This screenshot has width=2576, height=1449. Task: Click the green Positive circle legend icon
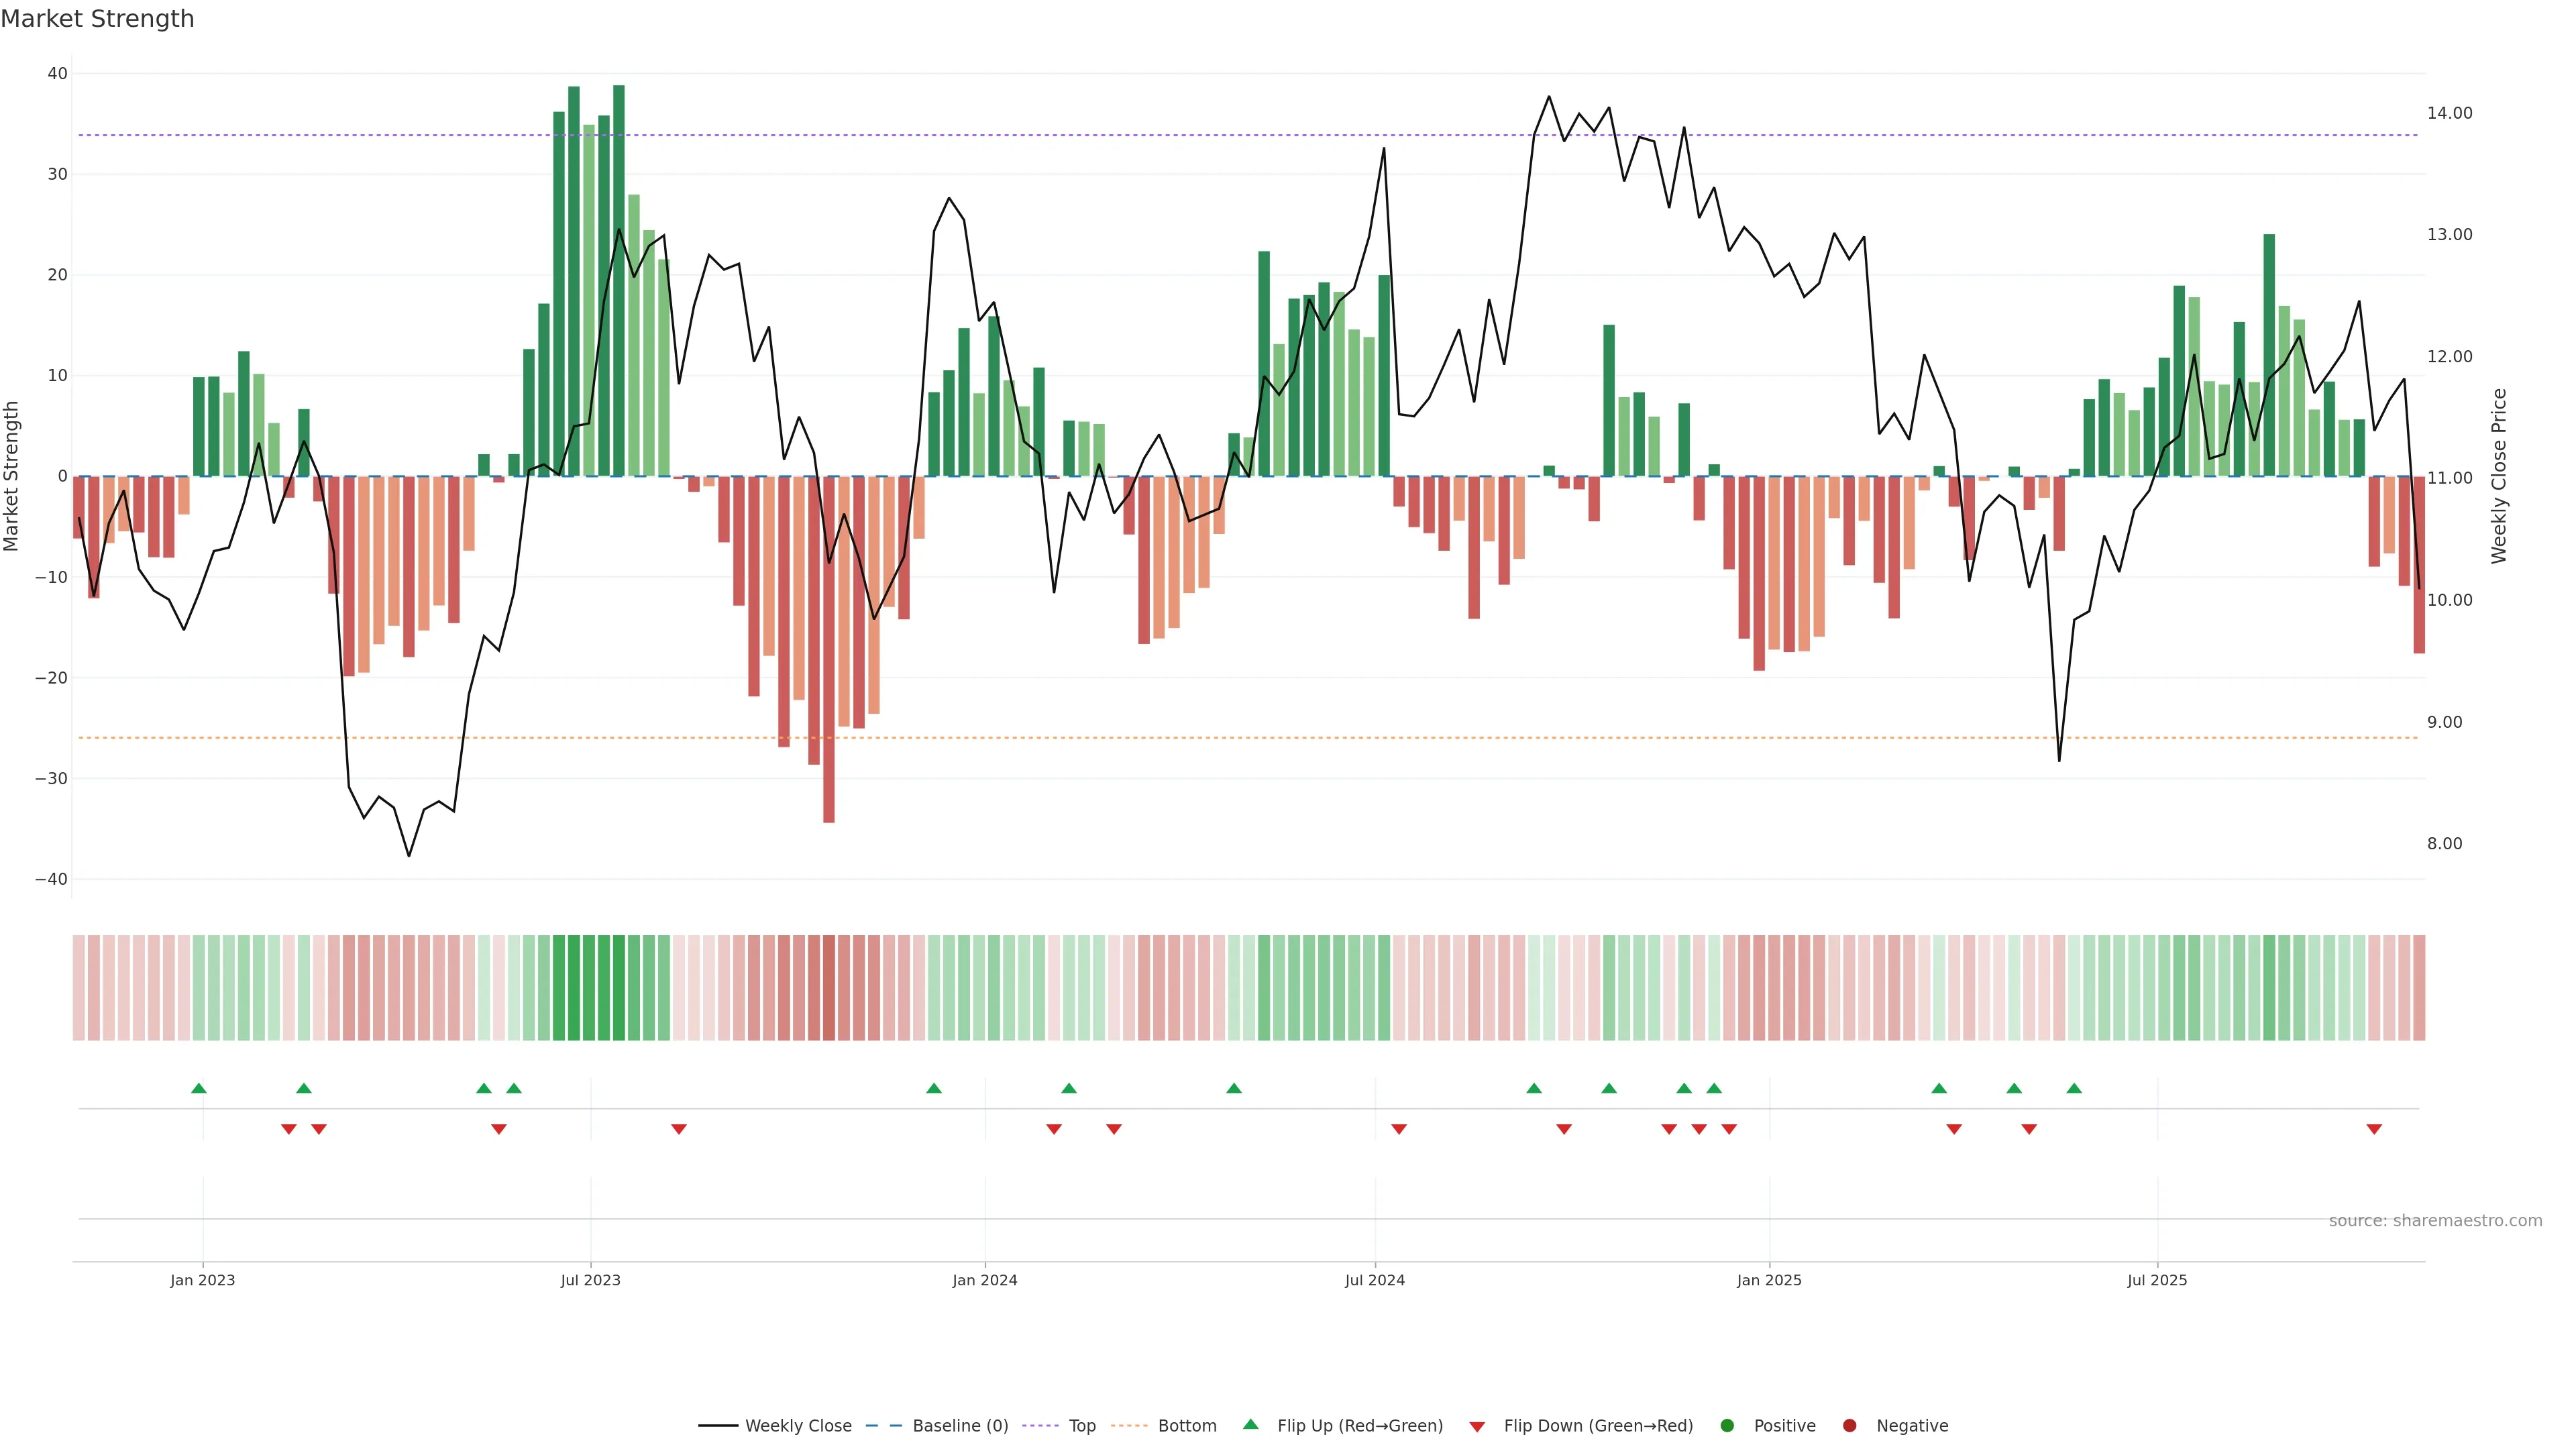1727,1426
